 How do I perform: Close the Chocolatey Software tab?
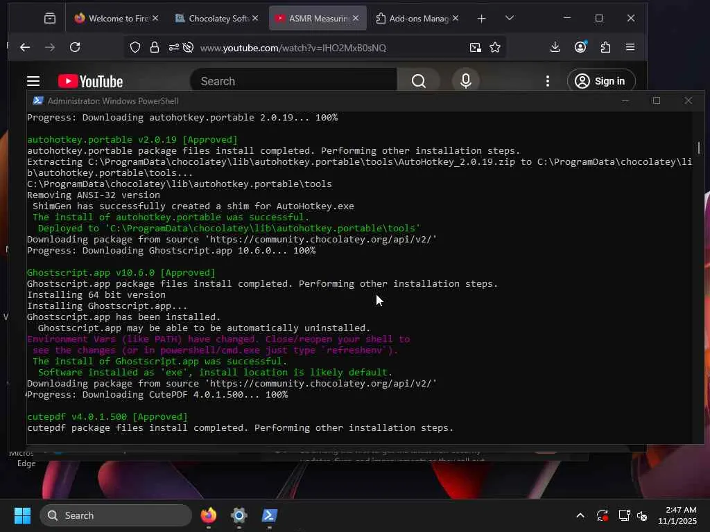point(255,18)
